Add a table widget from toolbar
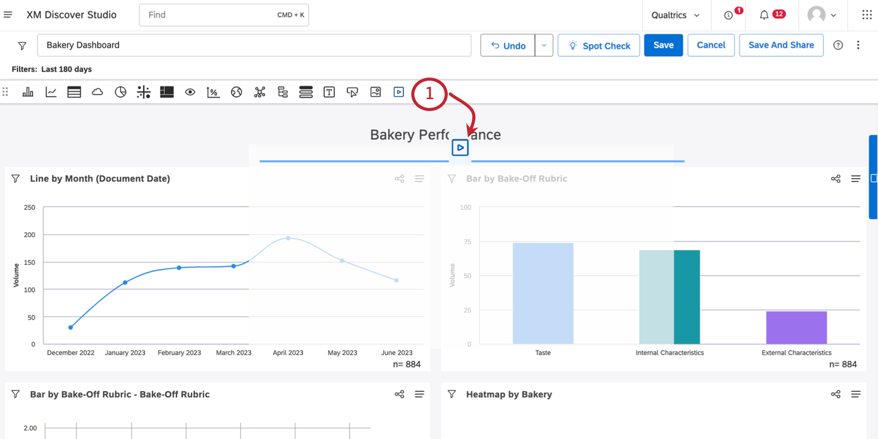The height and width of the screenshot is (439, 878). click(x=74, y=92)
